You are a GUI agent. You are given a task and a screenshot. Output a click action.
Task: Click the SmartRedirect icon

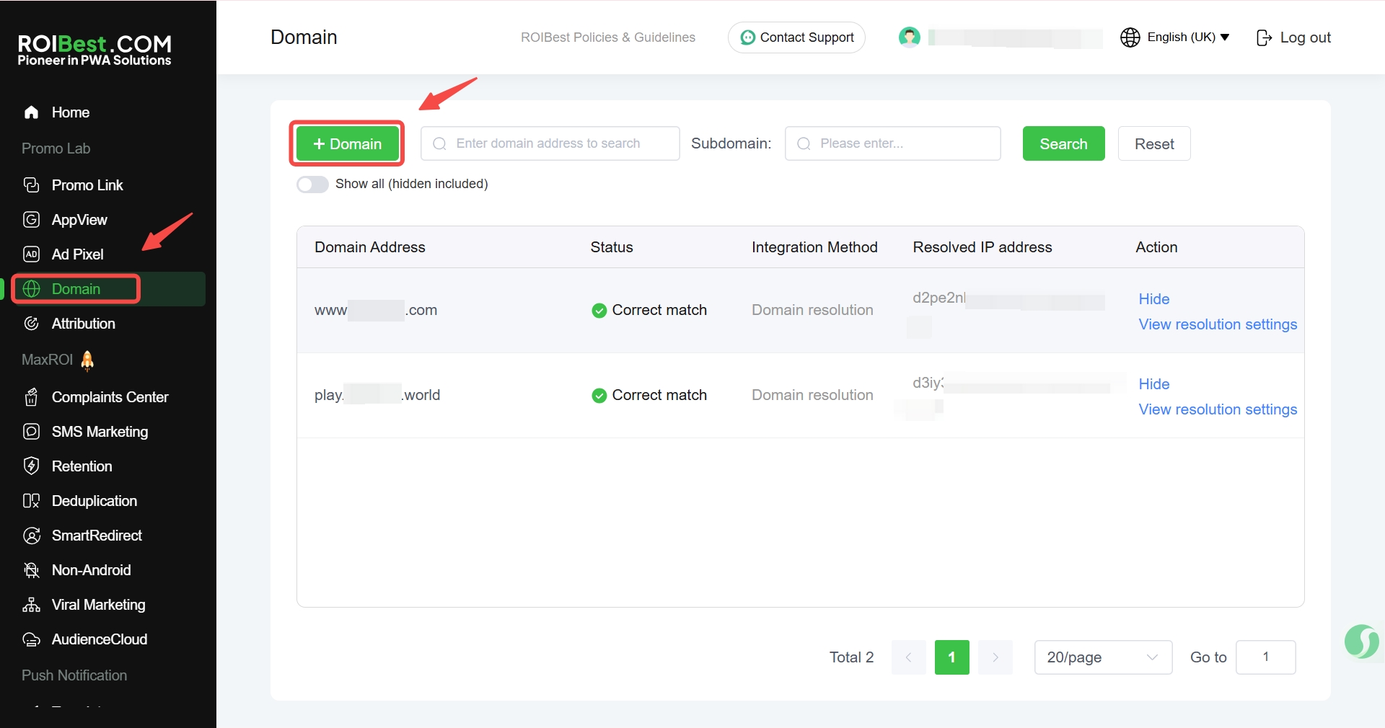click(x=31, y=536)
